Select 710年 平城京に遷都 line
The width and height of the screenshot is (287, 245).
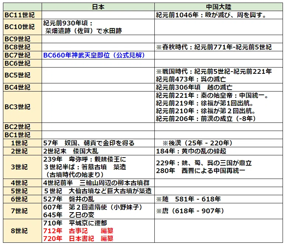75,223
